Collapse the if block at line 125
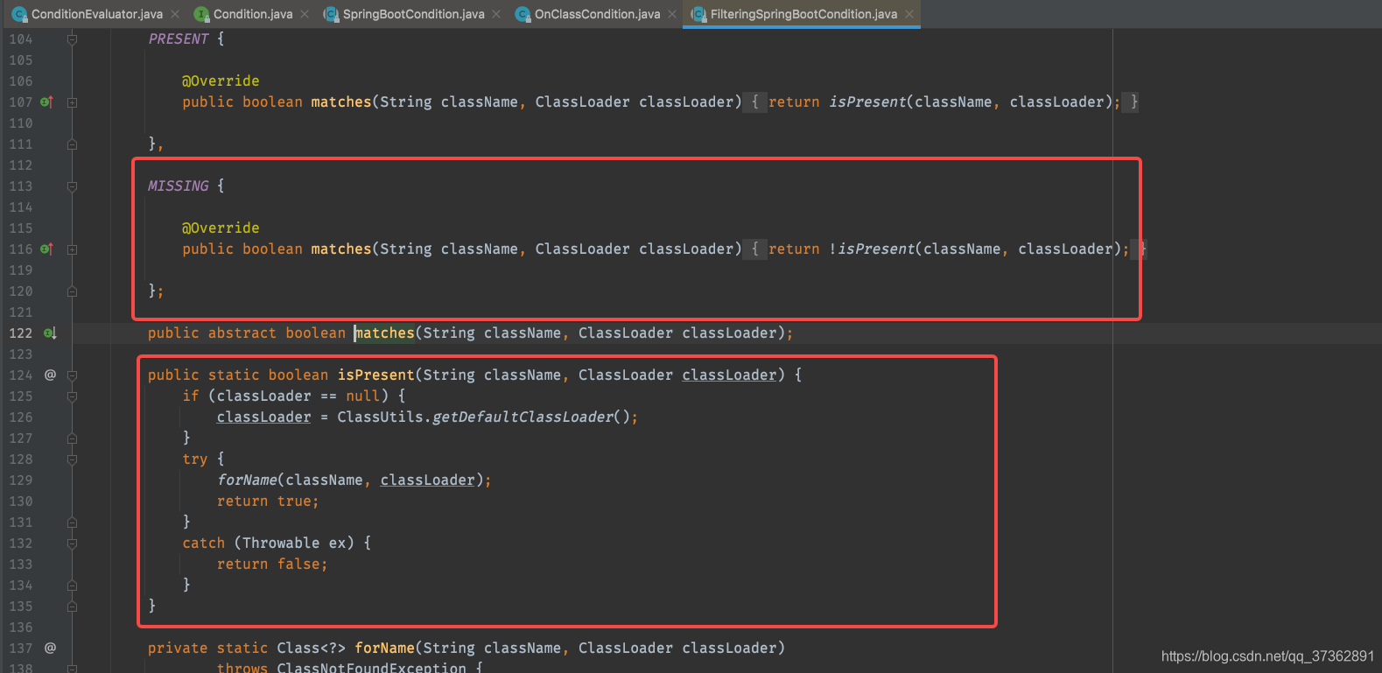 [x=73, y=396]
